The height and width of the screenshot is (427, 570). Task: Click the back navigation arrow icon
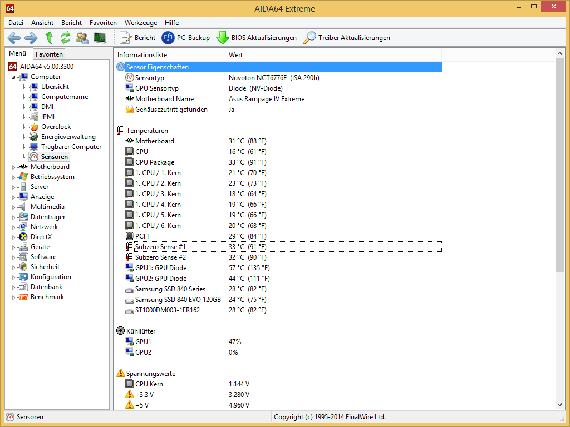click(x=14, y=38)
